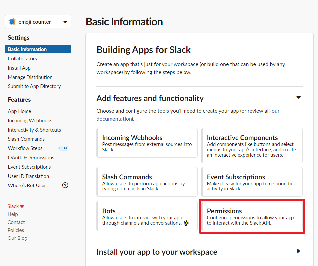
Task: Click the sparkle icon in Bots card
Action: [186, 223]
